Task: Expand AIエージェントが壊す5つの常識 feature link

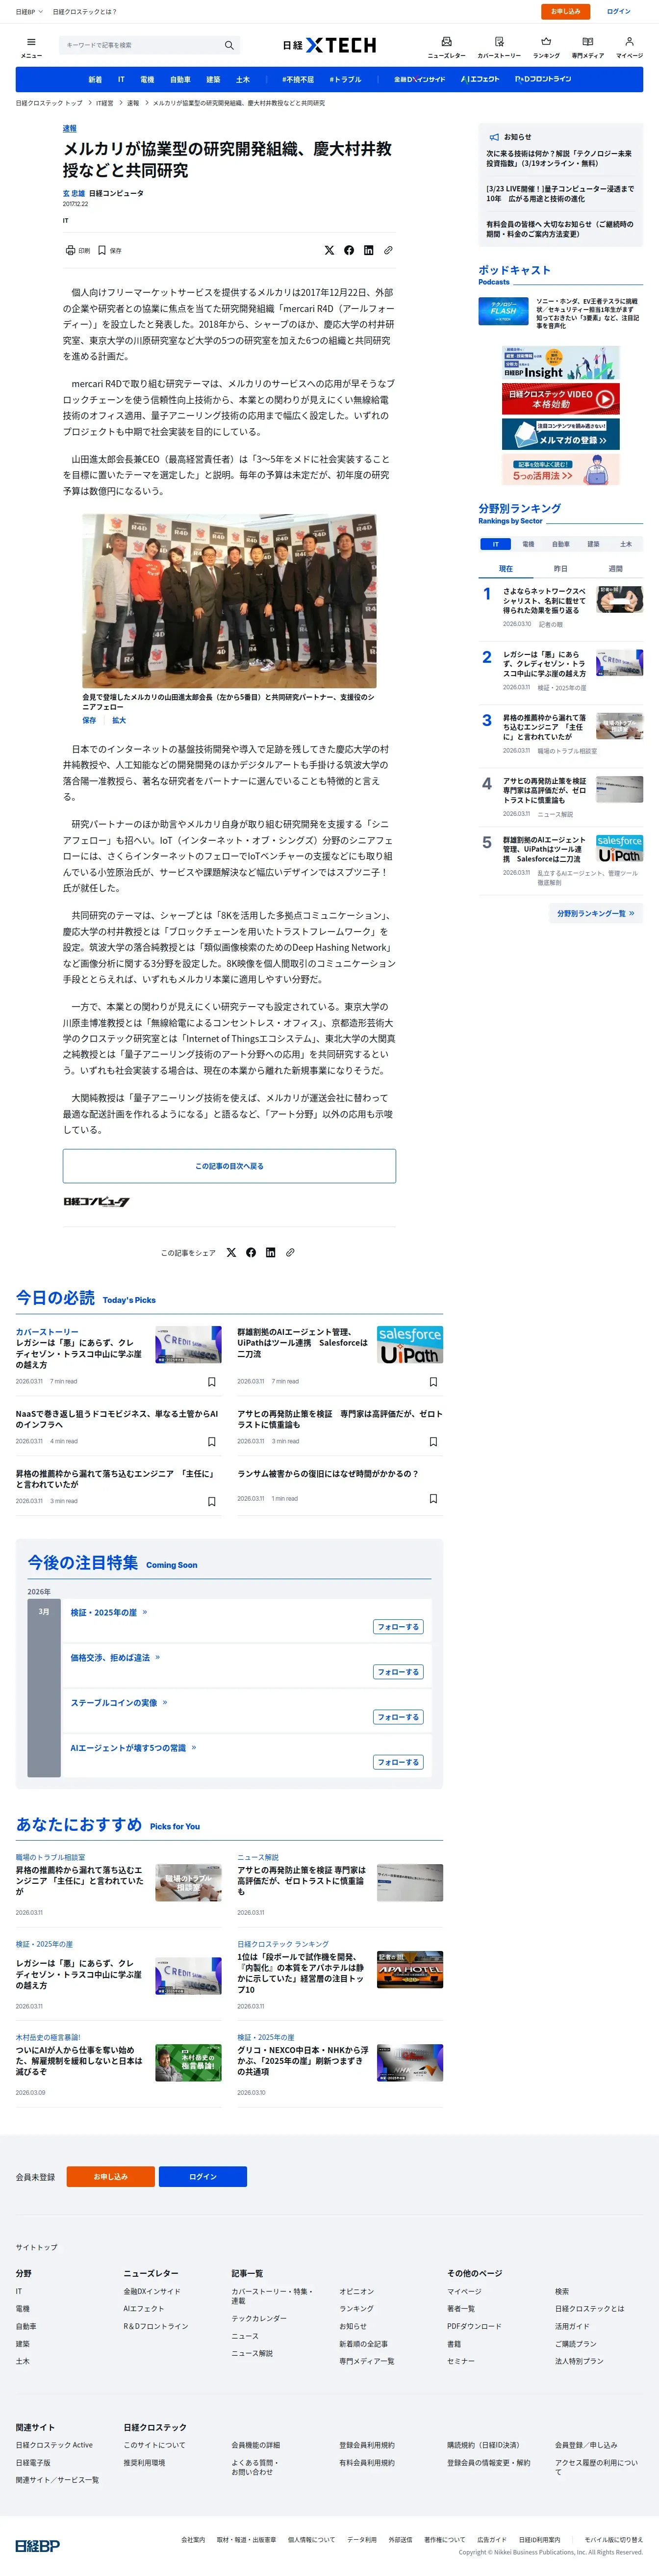Action: (x=133, y=1747)
